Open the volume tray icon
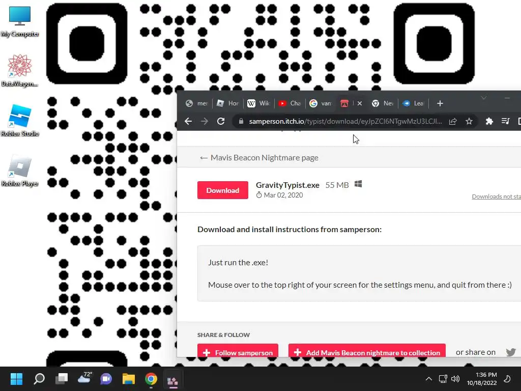Screen dimensions: 521x391 [x=455, y=379]
